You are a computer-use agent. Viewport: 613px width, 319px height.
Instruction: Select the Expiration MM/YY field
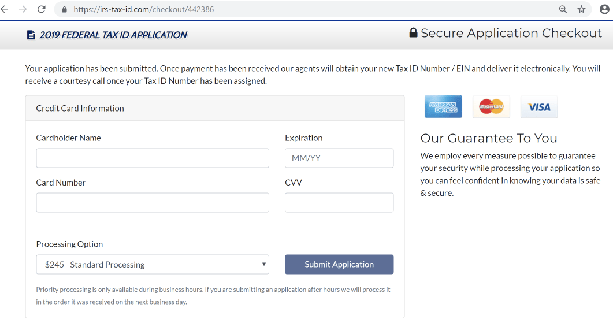339,158
